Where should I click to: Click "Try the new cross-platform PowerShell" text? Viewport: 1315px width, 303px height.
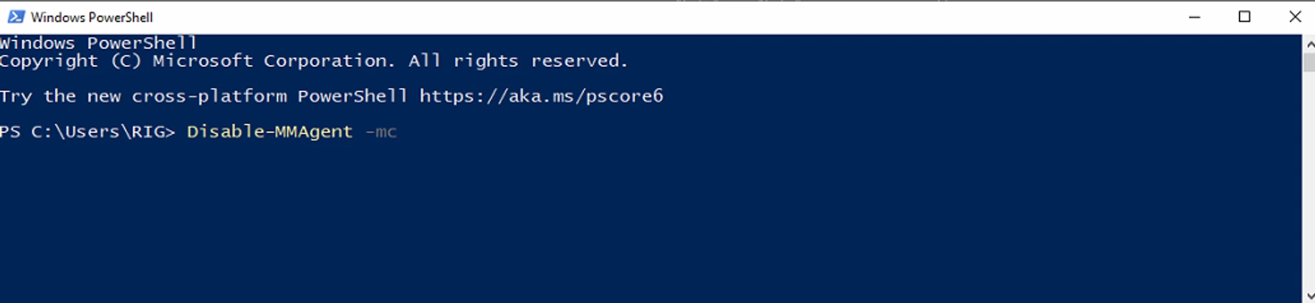tap(203, 97)
